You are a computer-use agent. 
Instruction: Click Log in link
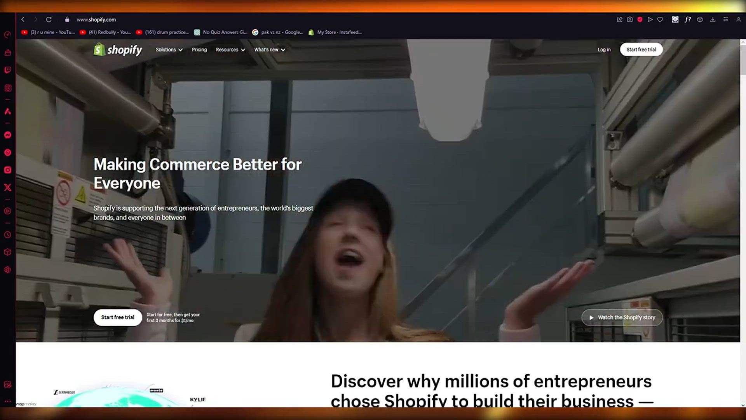pos(604,50)
